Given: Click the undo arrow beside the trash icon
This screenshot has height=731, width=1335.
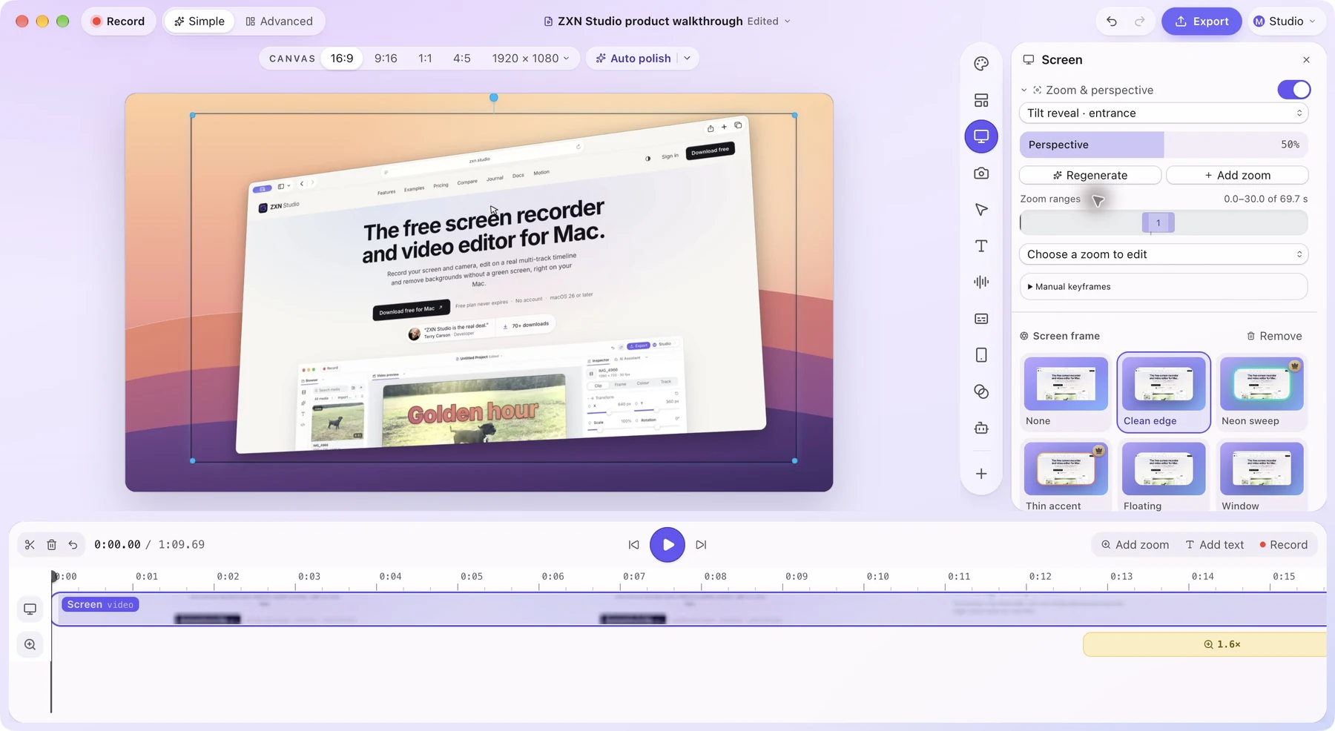Looking at the screenshot, I should pyautogui.click(x=73, y=545).
